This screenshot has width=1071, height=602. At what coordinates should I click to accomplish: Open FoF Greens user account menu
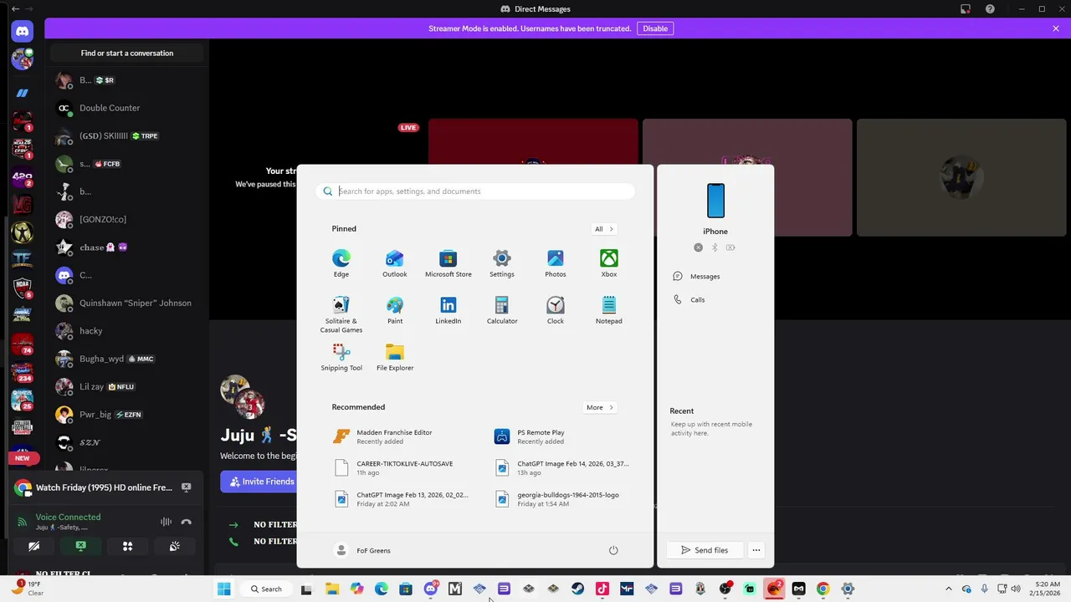363,550
